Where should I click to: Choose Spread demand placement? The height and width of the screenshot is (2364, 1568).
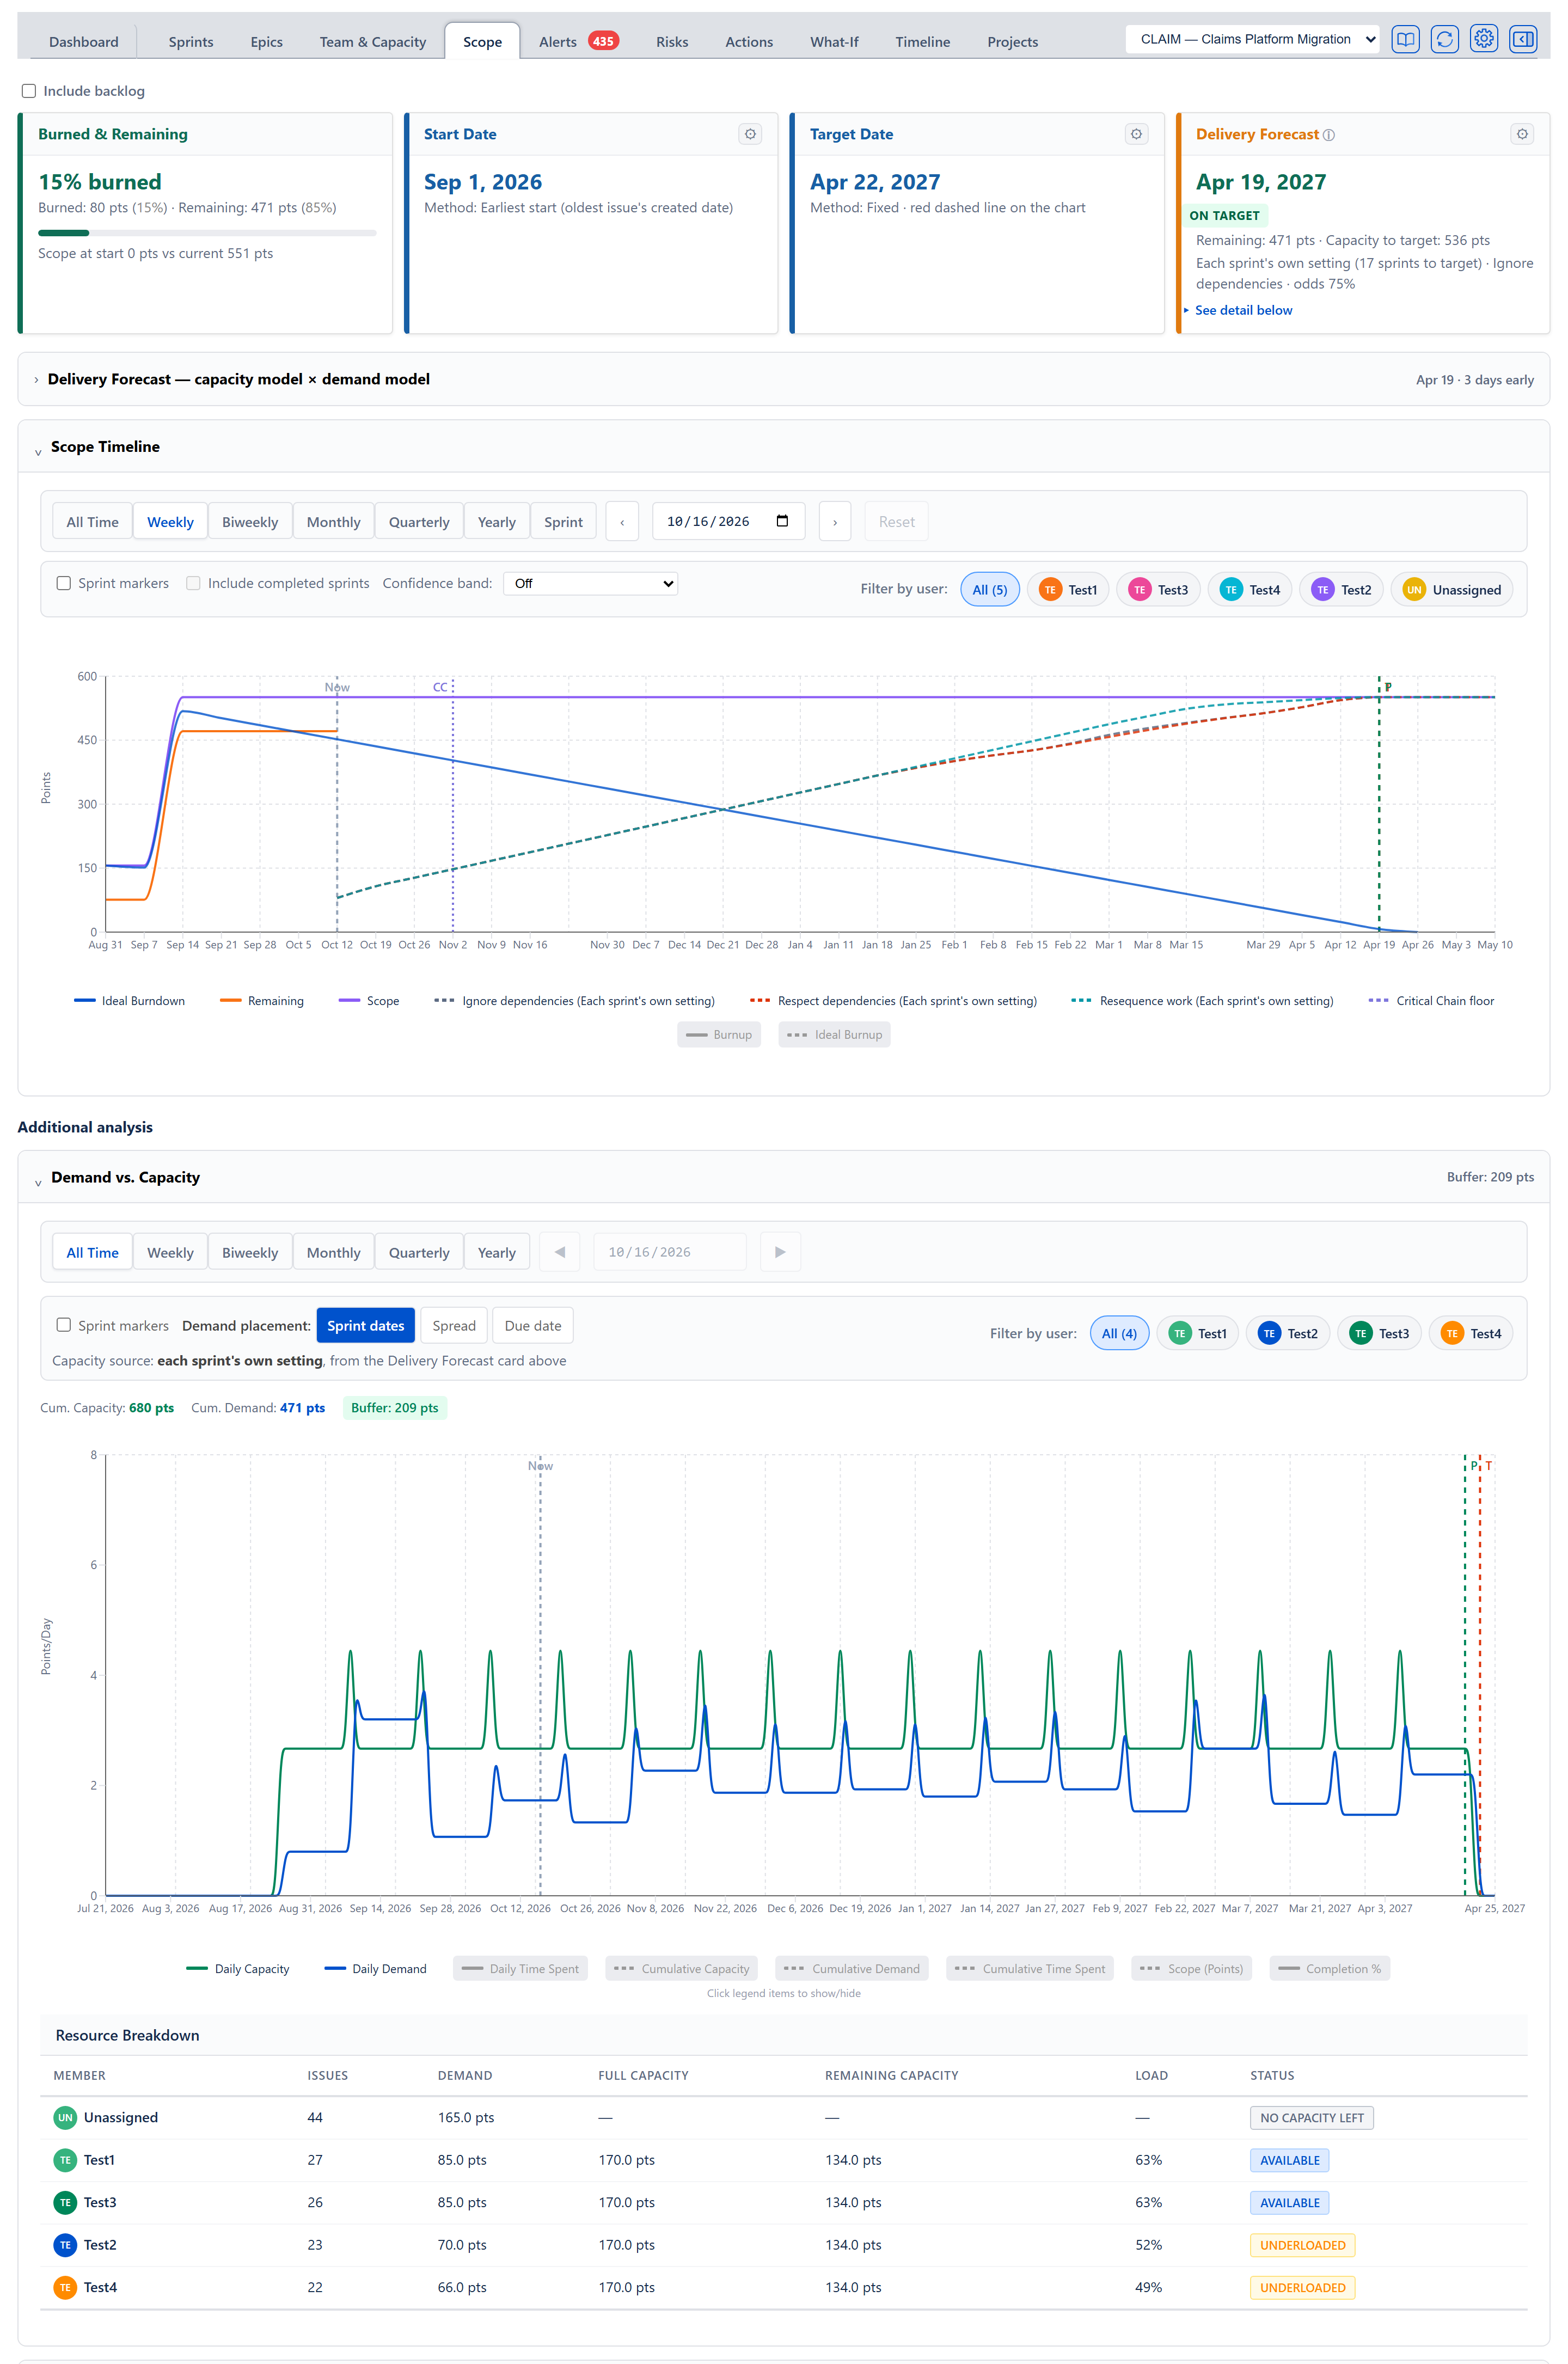click(454, 1325)
